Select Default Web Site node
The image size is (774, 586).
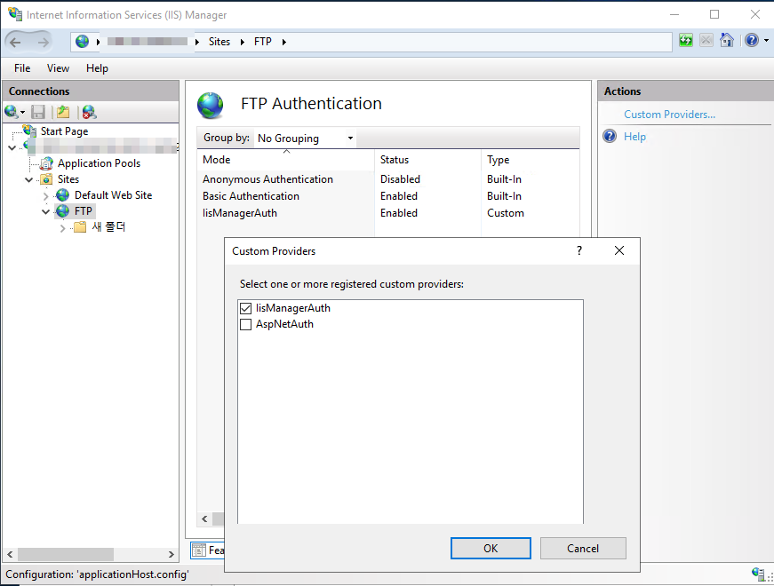113,194
